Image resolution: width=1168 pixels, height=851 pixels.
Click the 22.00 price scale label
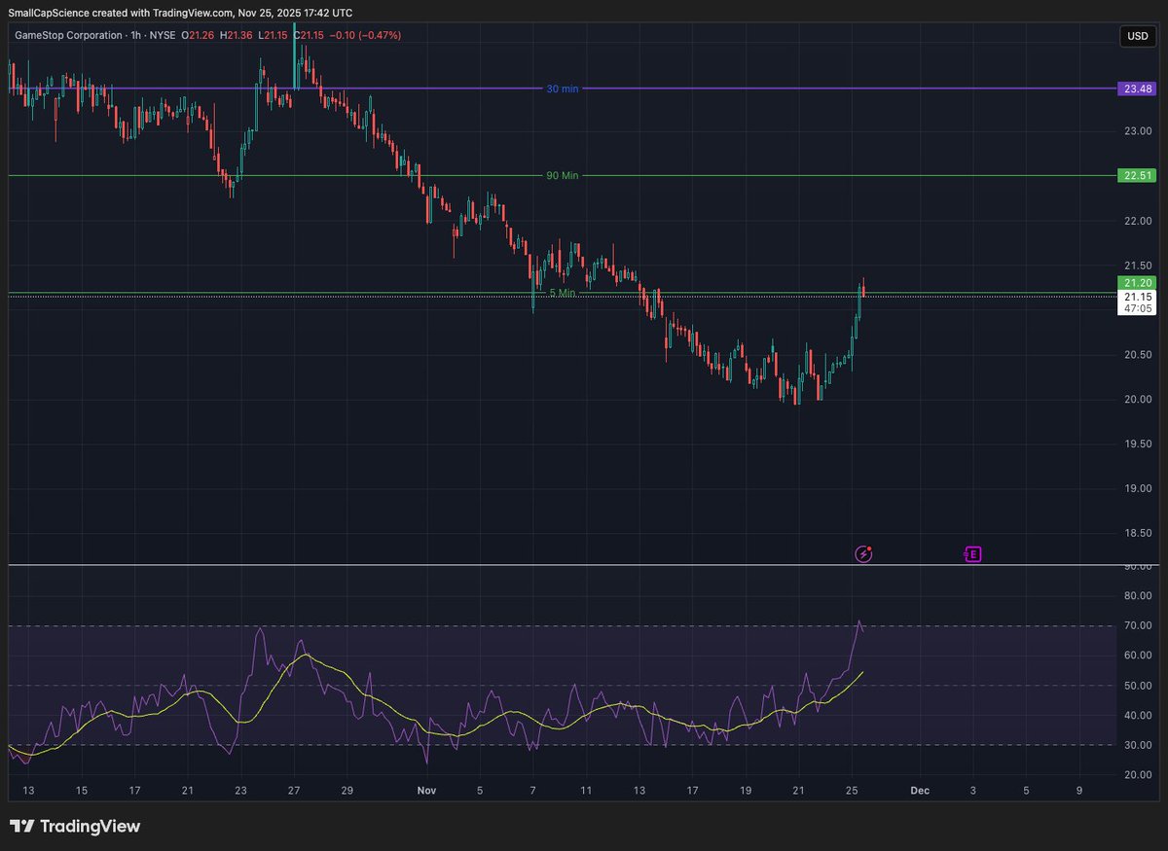(1138, 221)
